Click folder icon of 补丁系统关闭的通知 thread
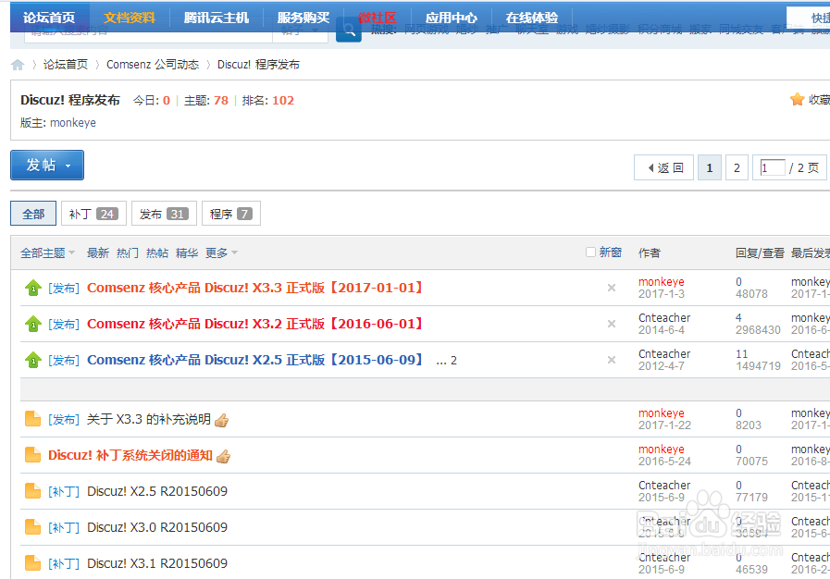Image resolution: width=830 pixels, height=579 pixels. [x=32, y=455]
